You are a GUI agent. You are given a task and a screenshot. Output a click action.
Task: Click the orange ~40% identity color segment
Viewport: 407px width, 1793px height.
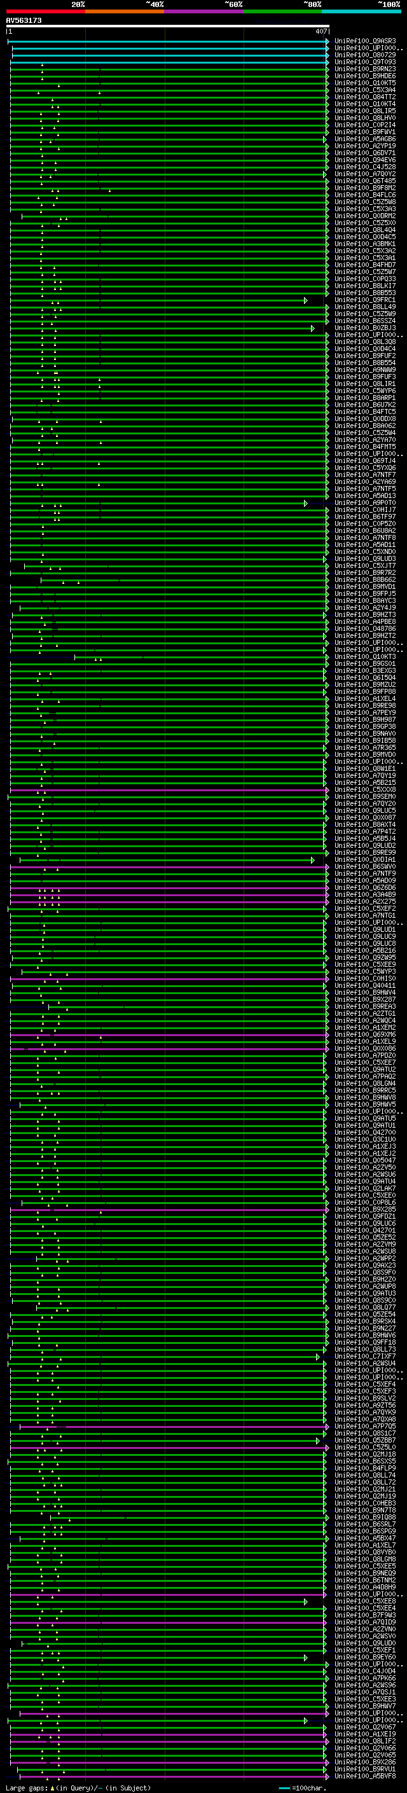125,11
